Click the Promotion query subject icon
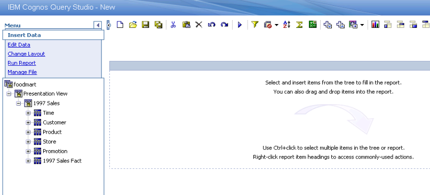 coord(37,151)
